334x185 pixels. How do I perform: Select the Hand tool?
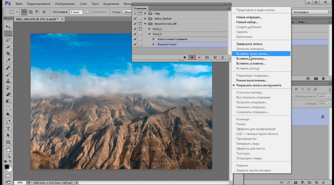pos(8,149)
